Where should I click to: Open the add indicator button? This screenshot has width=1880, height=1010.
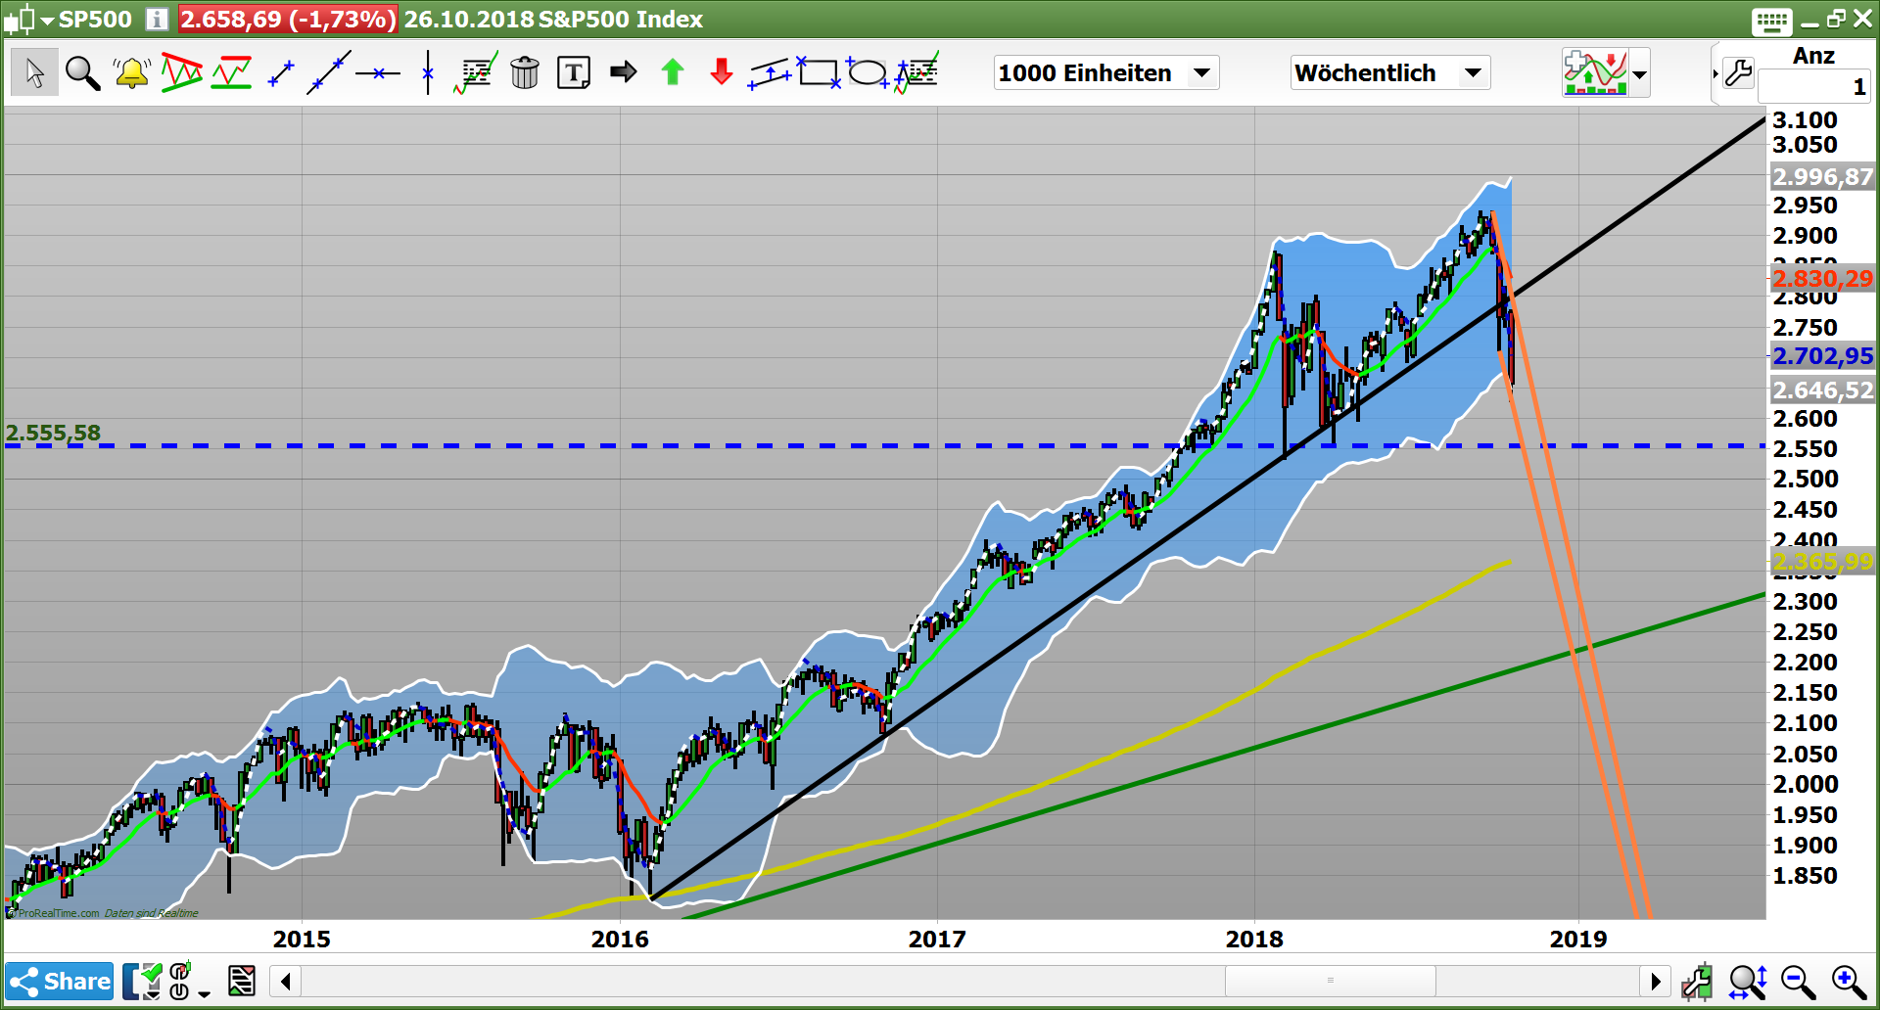[x=1595, y=72]
